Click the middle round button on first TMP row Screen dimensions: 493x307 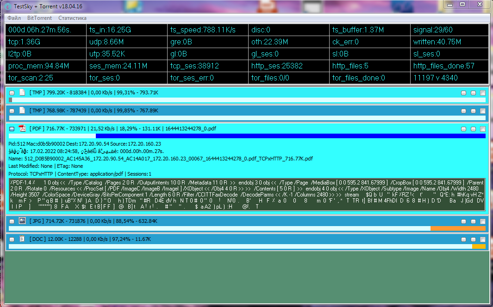tap(473, 93)
